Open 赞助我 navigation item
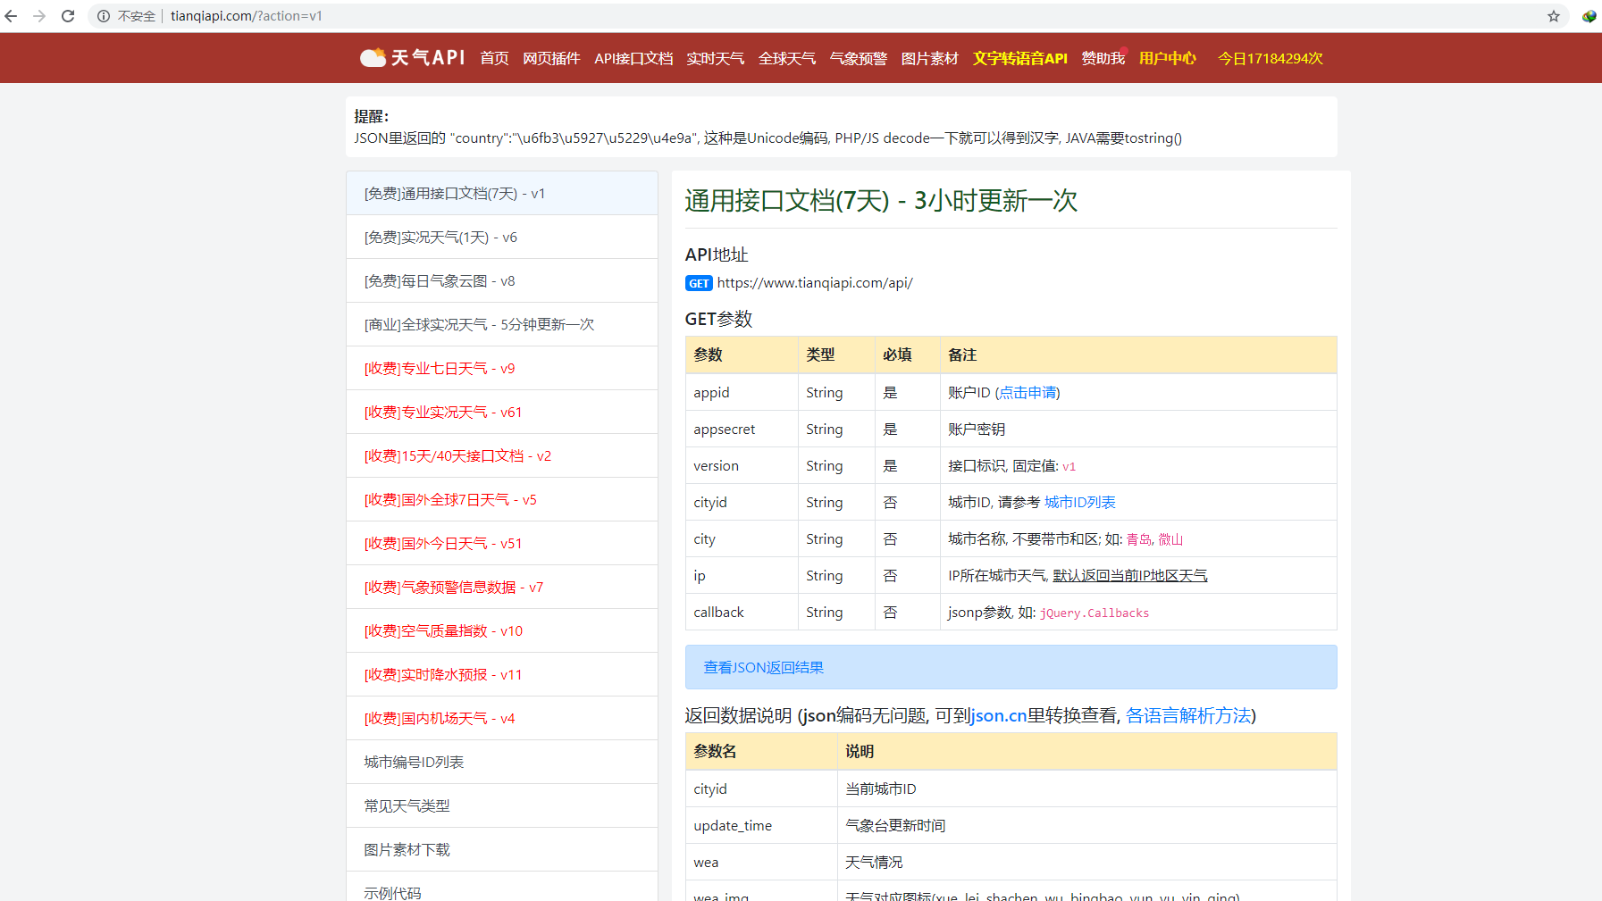The image size is (1602, 901). 1103,58
